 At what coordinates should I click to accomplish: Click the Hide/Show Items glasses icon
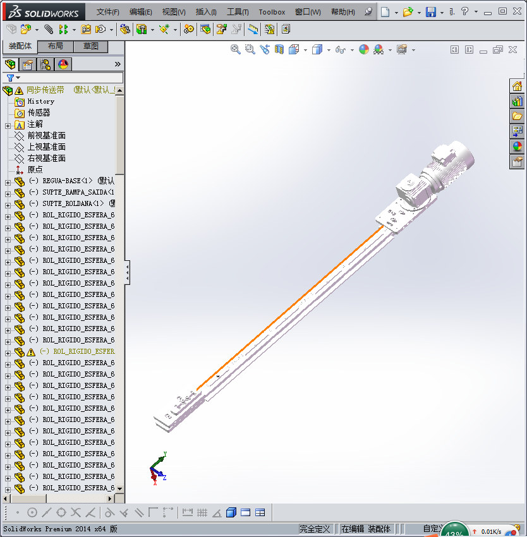pos(340,50)
